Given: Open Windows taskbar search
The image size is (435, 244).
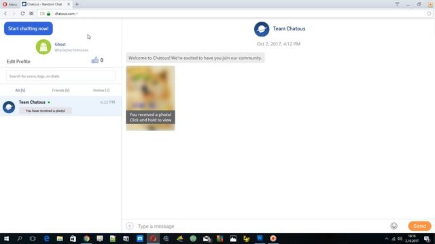Looking at the screenshot, I should pyautogui.click(x=20, y=239).
